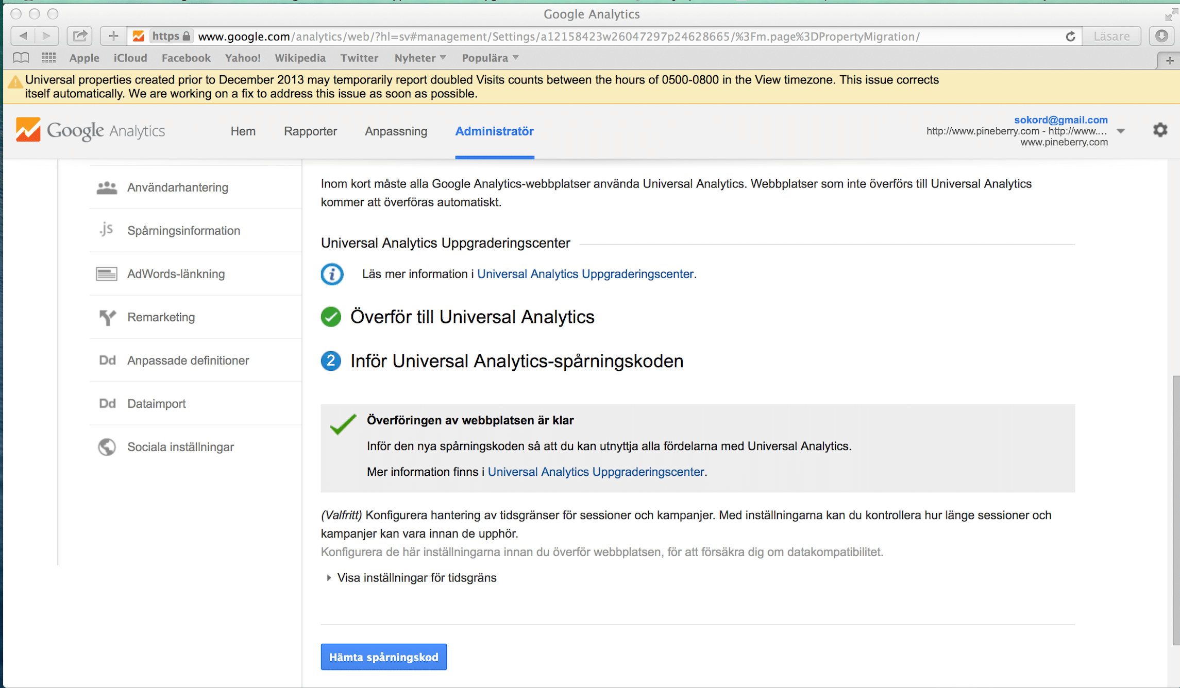
Task: Switch to the Anpassning tab
Action: [396, 131]
